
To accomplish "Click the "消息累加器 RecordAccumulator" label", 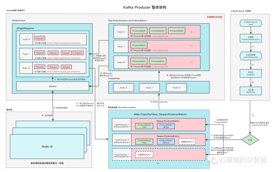I will (x=122, y=107).
